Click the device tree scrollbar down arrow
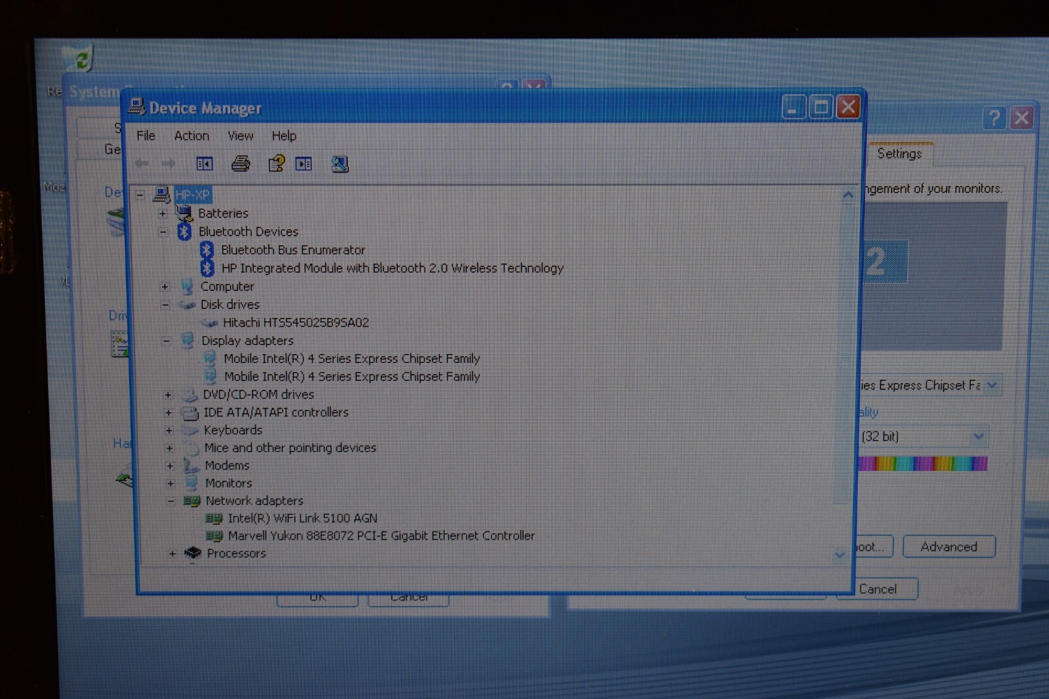Image resolution: width=1049 pixels, height=699 pixels. coord(839,556)
